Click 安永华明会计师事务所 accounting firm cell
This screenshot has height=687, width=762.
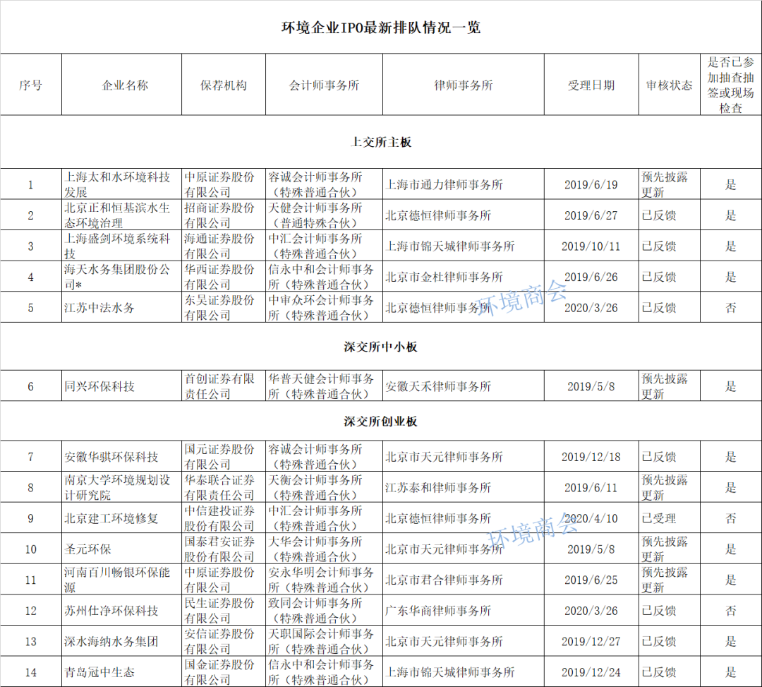[x=324, y=580]
